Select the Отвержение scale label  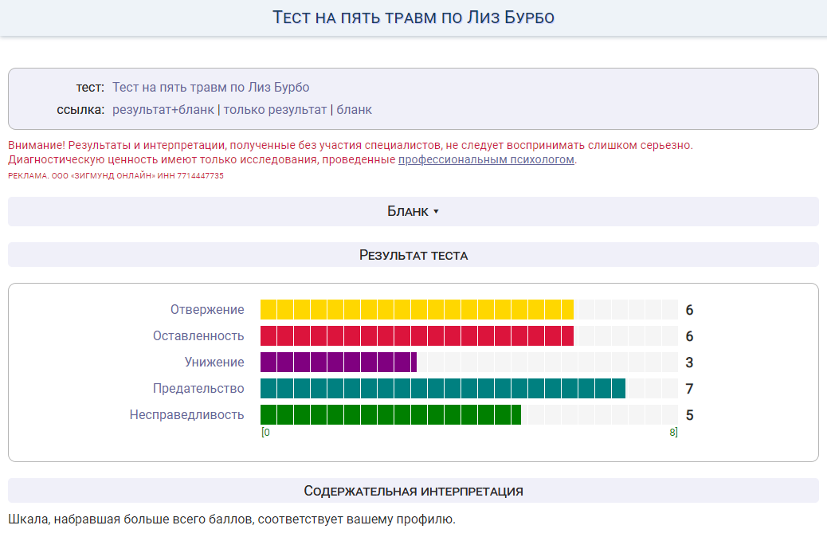207,310
